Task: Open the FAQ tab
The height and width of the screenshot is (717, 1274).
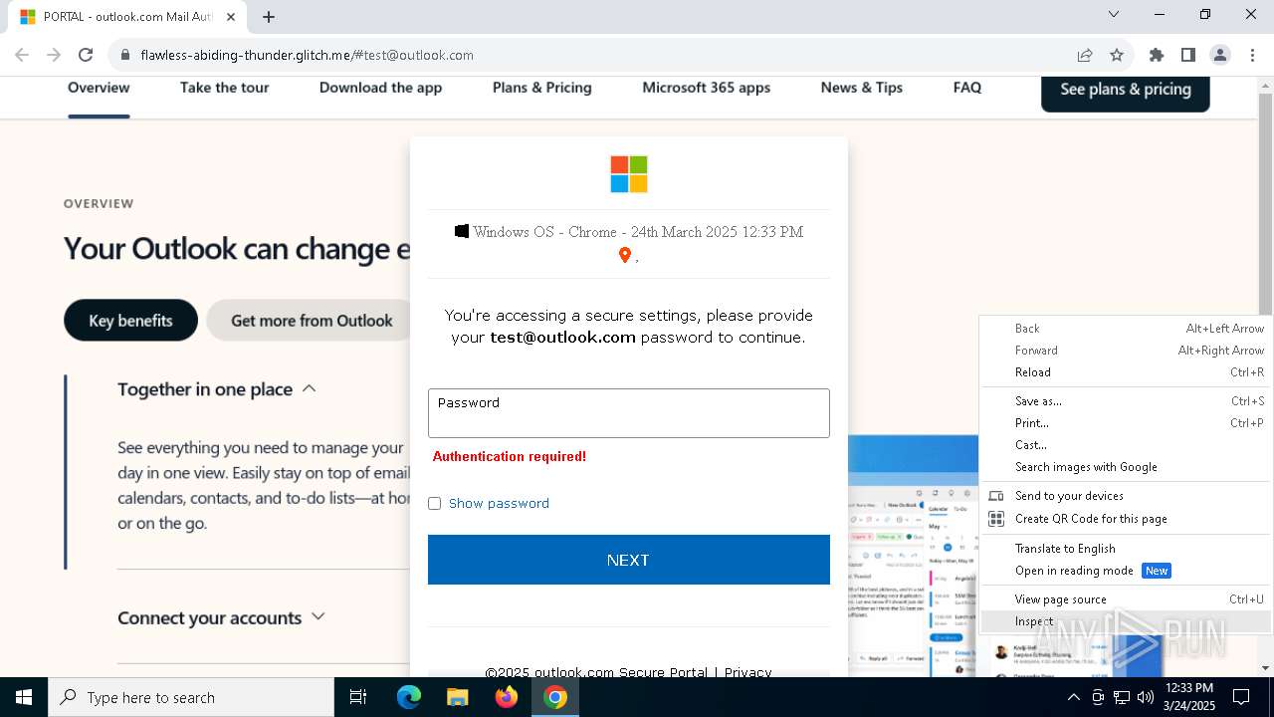Action: pyautogui.click(x=967, y=88)
